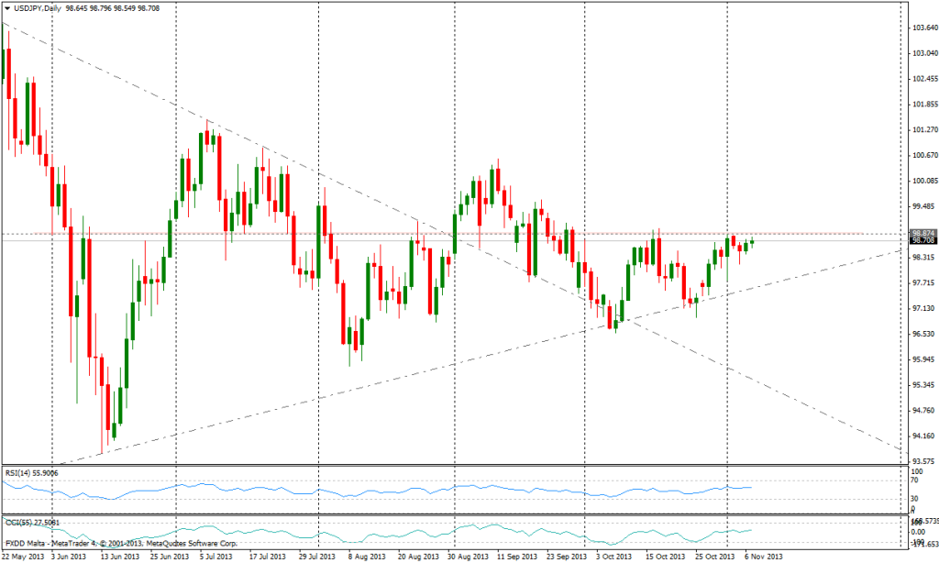Select the 3 Oct 2013 date label

(613, 556)
